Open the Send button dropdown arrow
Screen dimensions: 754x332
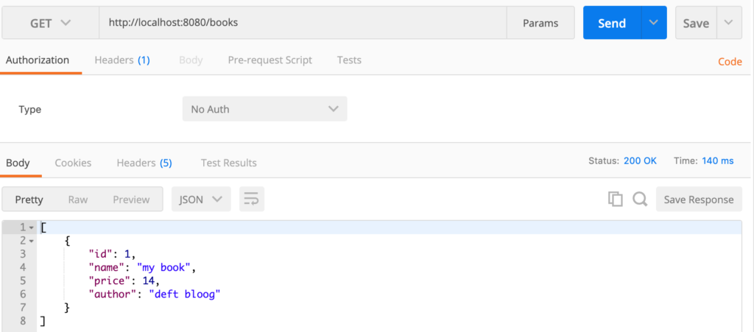coord(653,23)
